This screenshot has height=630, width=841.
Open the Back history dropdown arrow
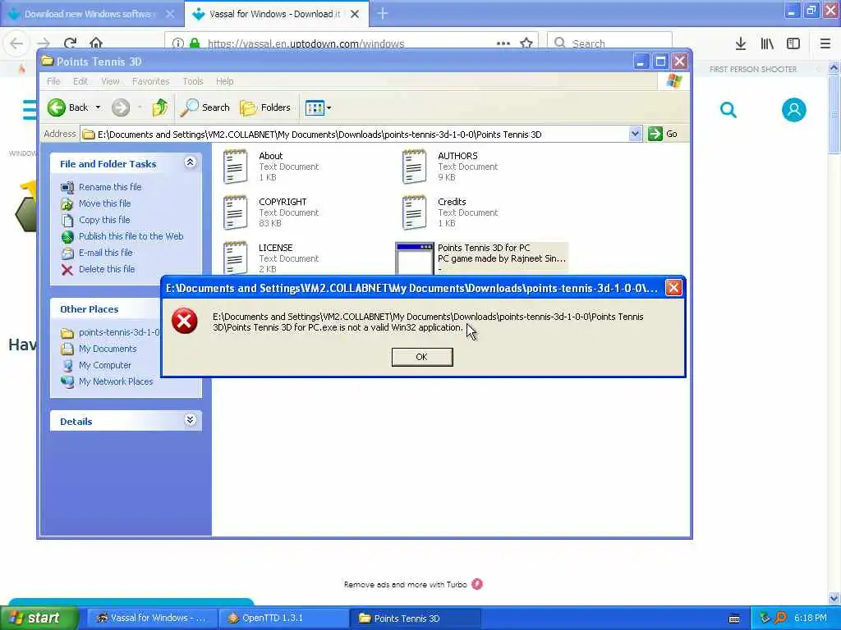tap(99, 107)
